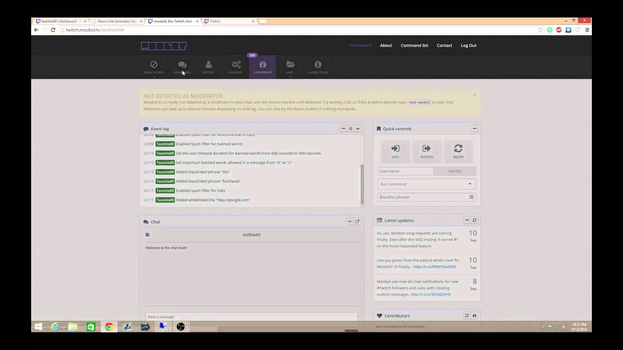This screenshot has width=623, height=350.
Task: Select the 'Enabled spam filter for links' entry
Action: (200, 191)
